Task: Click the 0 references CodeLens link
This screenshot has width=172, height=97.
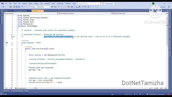Action: (29, 47)
